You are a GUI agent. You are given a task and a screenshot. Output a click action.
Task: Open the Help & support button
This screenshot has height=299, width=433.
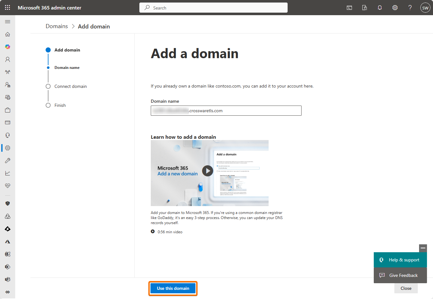click(x=400, y=260)
